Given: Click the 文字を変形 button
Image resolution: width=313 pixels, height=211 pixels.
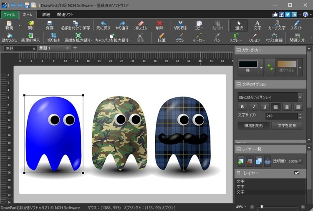Looking at the screenshot, I should pos(287,125).
